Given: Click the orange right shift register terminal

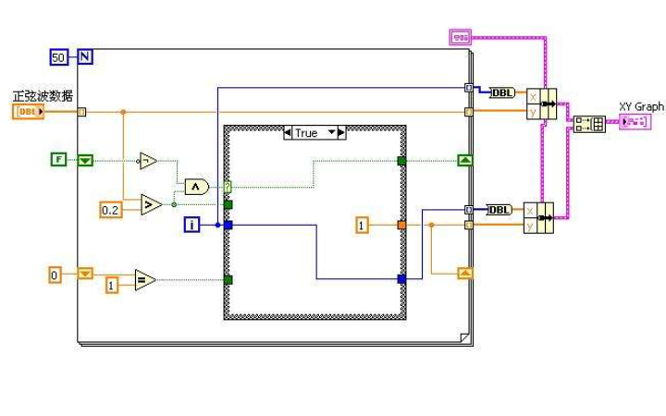Looking at the screenshot, I should [x=466, y=273].
